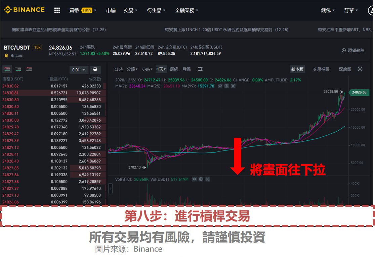Open MA indicator settings via gear icon
This screenshot has height=258, width=375.
226,86
